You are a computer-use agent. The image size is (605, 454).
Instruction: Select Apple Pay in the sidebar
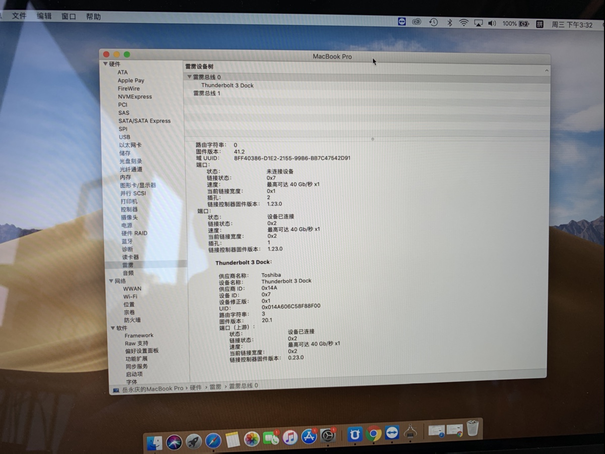[131, 80]
